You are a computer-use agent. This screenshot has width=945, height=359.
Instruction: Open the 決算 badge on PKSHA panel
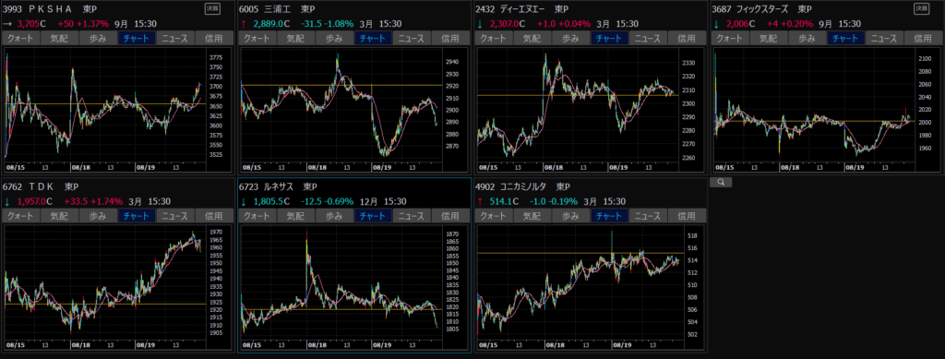(x=213, y=8)
